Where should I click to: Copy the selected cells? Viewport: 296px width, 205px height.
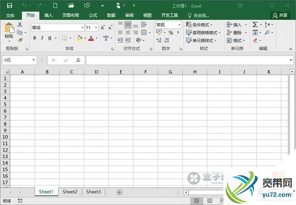[x=19, y=32]
